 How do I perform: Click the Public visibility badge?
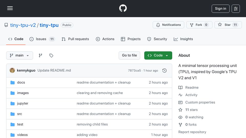point(67,25)
